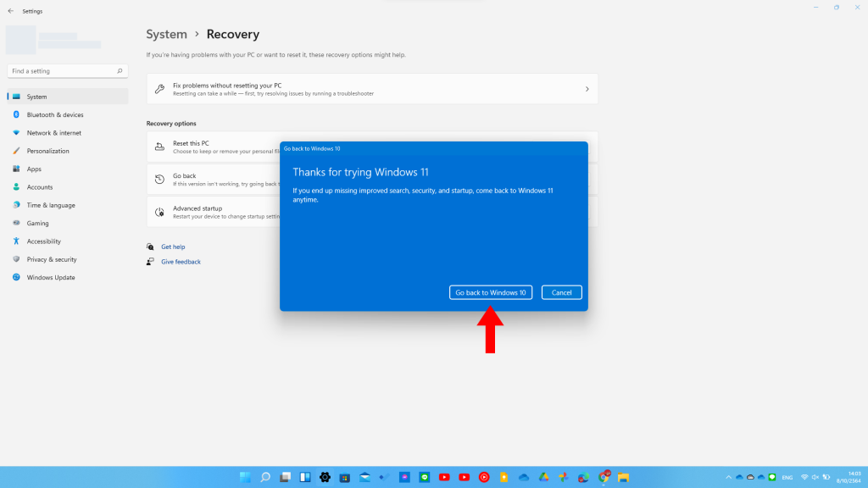The height and width of the screenshot is (488, 868).
Task: Focus the Find a setting search box
Action: [x=68, y=71]
